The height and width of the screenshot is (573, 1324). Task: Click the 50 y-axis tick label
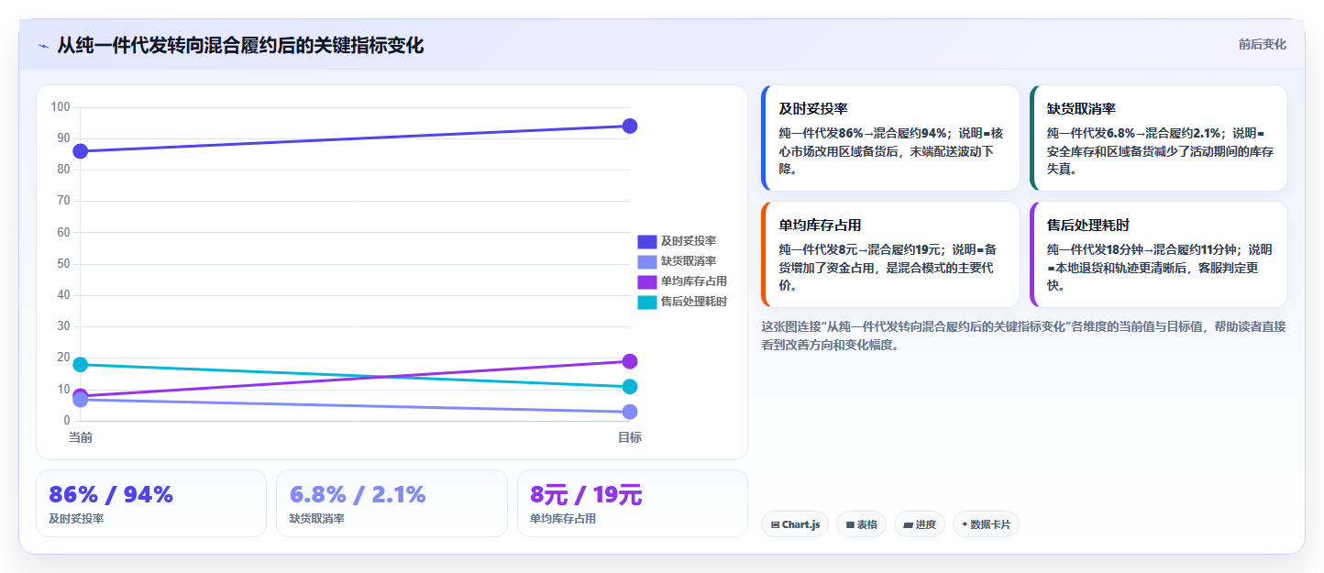[x=63, y=264]
